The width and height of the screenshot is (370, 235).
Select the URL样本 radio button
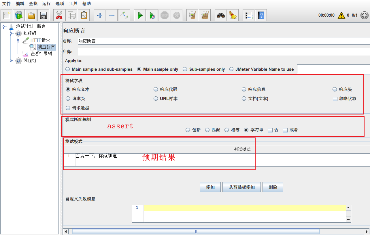point(156,99)
